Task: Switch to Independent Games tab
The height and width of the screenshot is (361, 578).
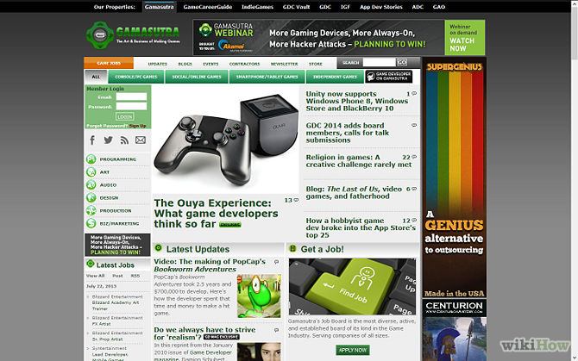Action: tap(335, 77)
